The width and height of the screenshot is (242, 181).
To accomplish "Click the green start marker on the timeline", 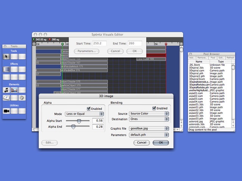I will [62, 44].
